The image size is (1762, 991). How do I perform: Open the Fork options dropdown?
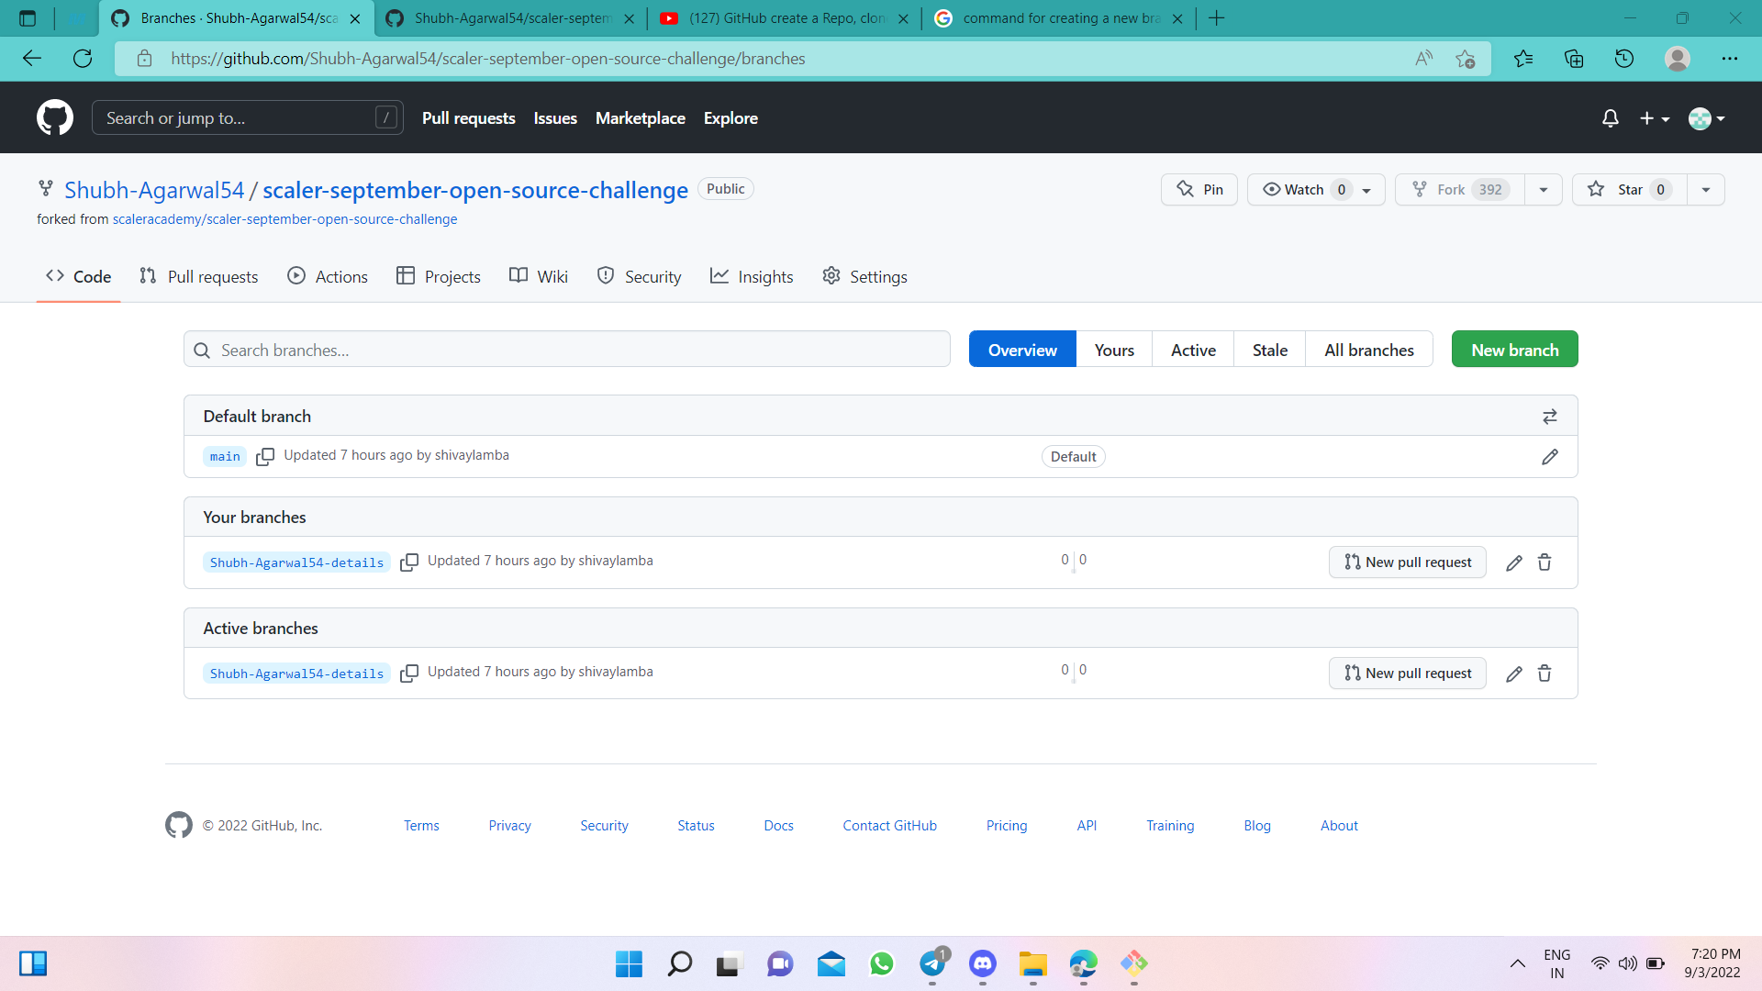click(1543, 189)
